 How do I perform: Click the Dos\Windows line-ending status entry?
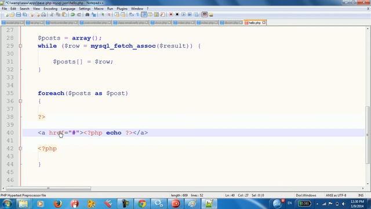[x=306, y=195]
